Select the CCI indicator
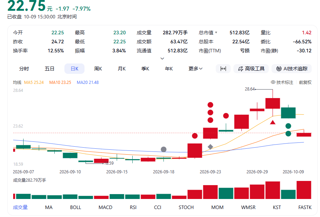This screenshot has width=320, height=217. pos(158,207)
